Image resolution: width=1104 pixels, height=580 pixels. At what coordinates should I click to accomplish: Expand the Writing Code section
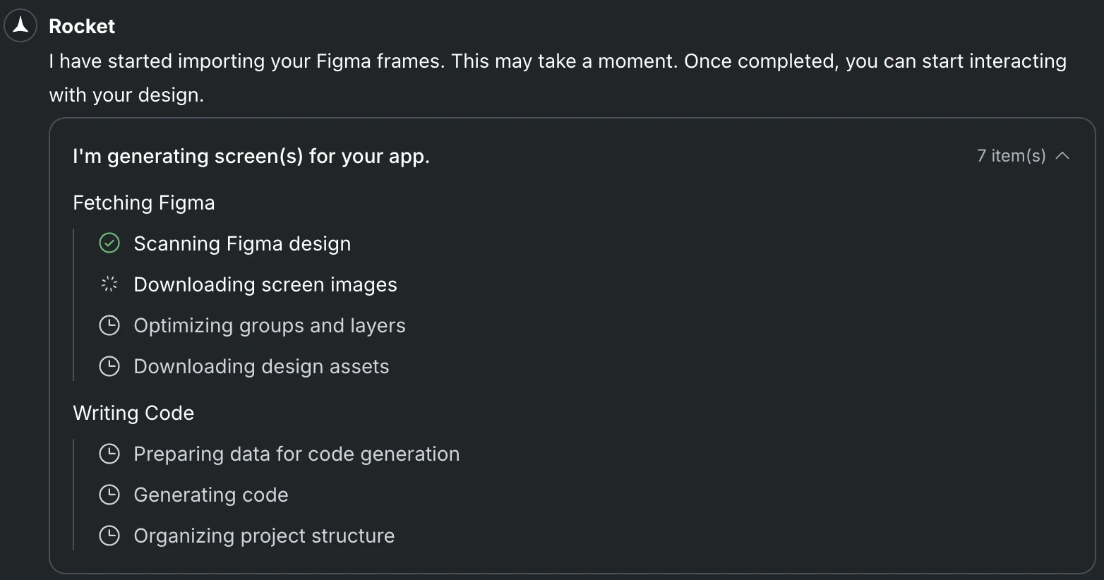[x=133, y=413]
